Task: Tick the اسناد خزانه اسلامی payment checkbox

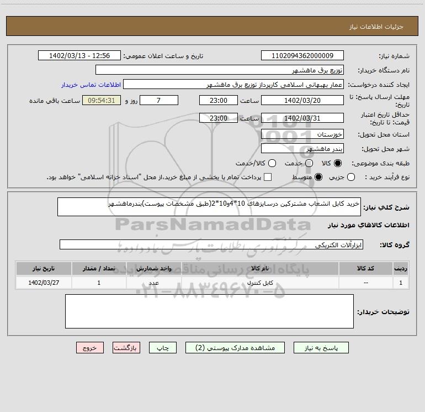Action: (x=268, y=177)
